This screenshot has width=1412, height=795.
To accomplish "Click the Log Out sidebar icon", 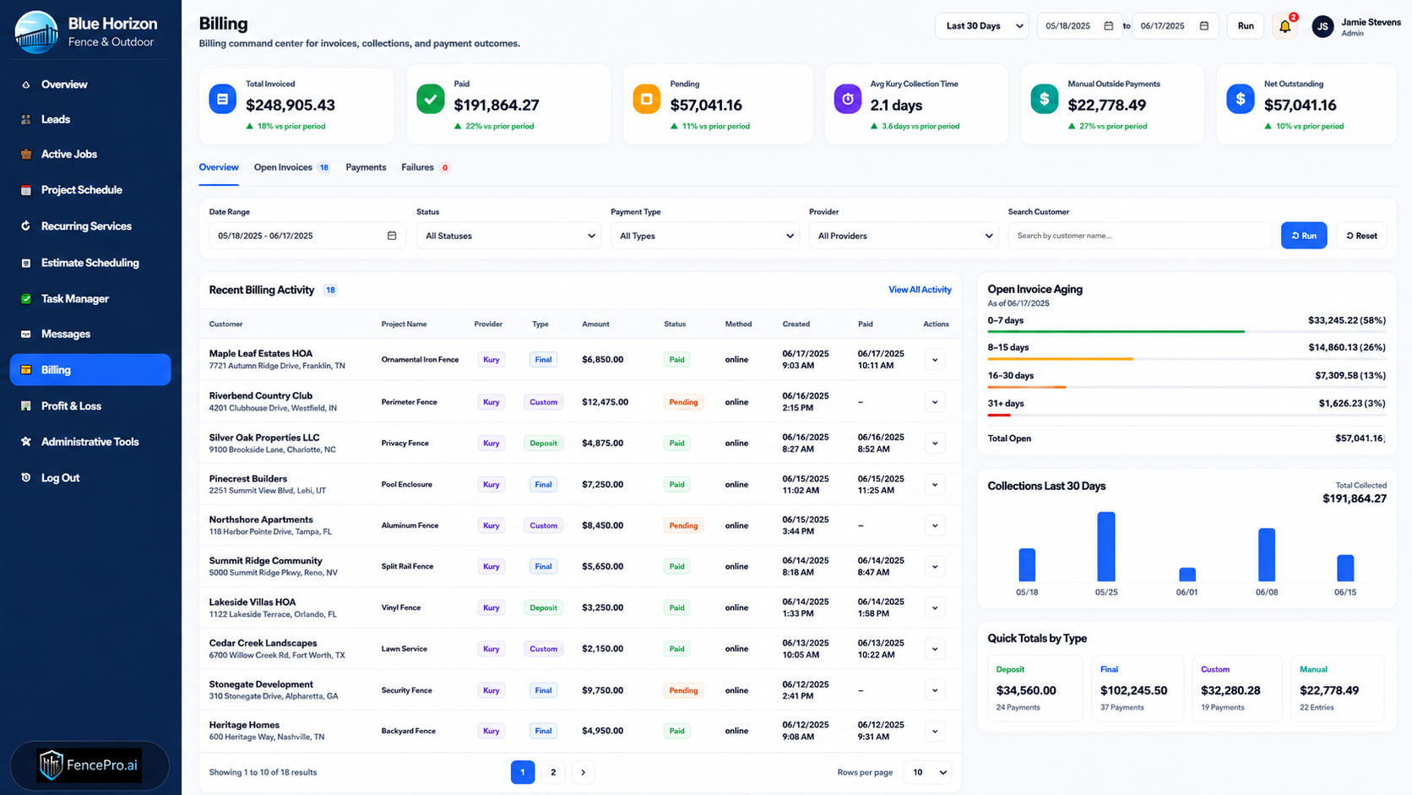I will 25,477.
